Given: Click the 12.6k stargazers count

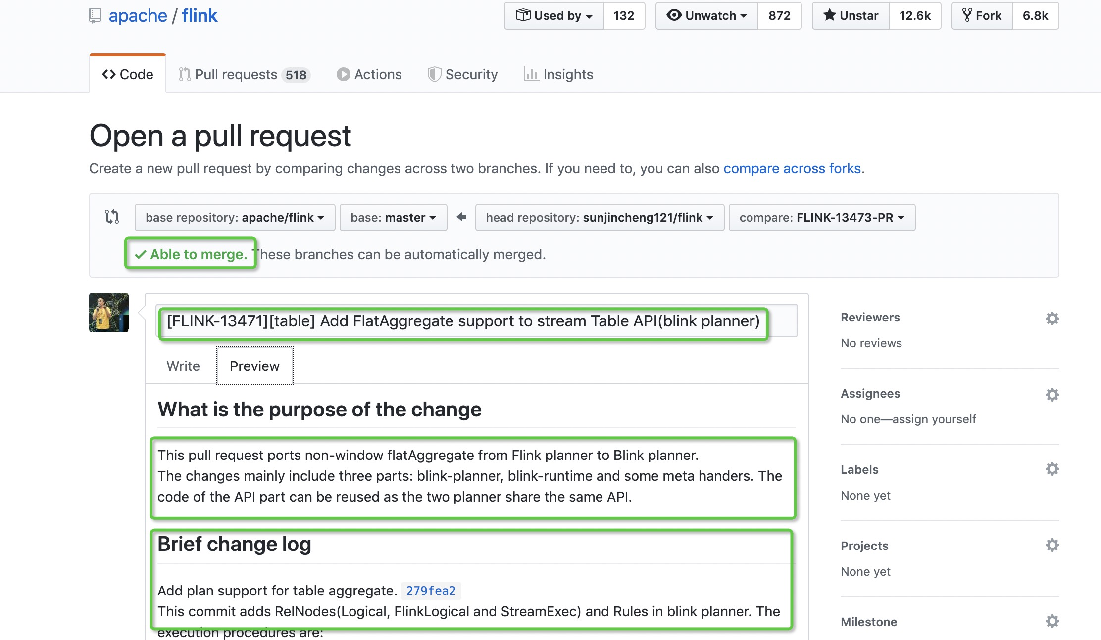Looking at the screenshot, I should click(x=915, y=16).
